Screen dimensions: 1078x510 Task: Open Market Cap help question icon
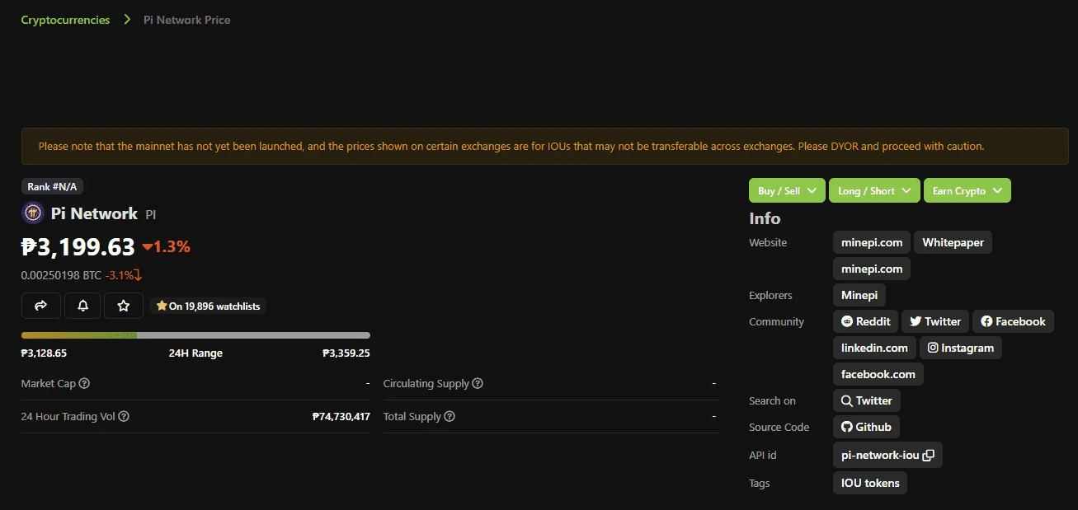coord(84,383)
